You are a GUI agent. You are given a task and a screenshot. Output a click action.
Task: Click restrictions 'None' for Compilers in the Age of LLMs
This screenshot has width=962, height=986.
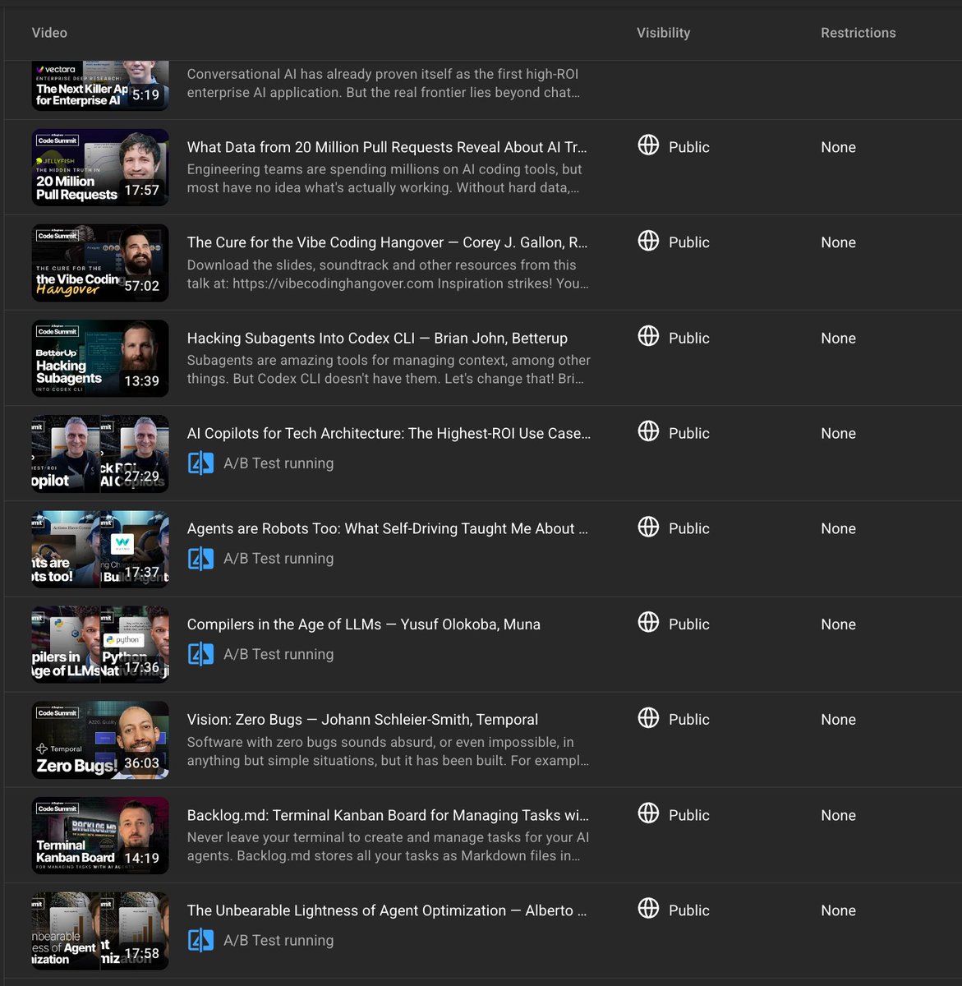[x=838, y=624]
